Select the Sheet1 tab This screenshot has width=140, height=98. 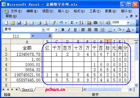tap(27, 89)
